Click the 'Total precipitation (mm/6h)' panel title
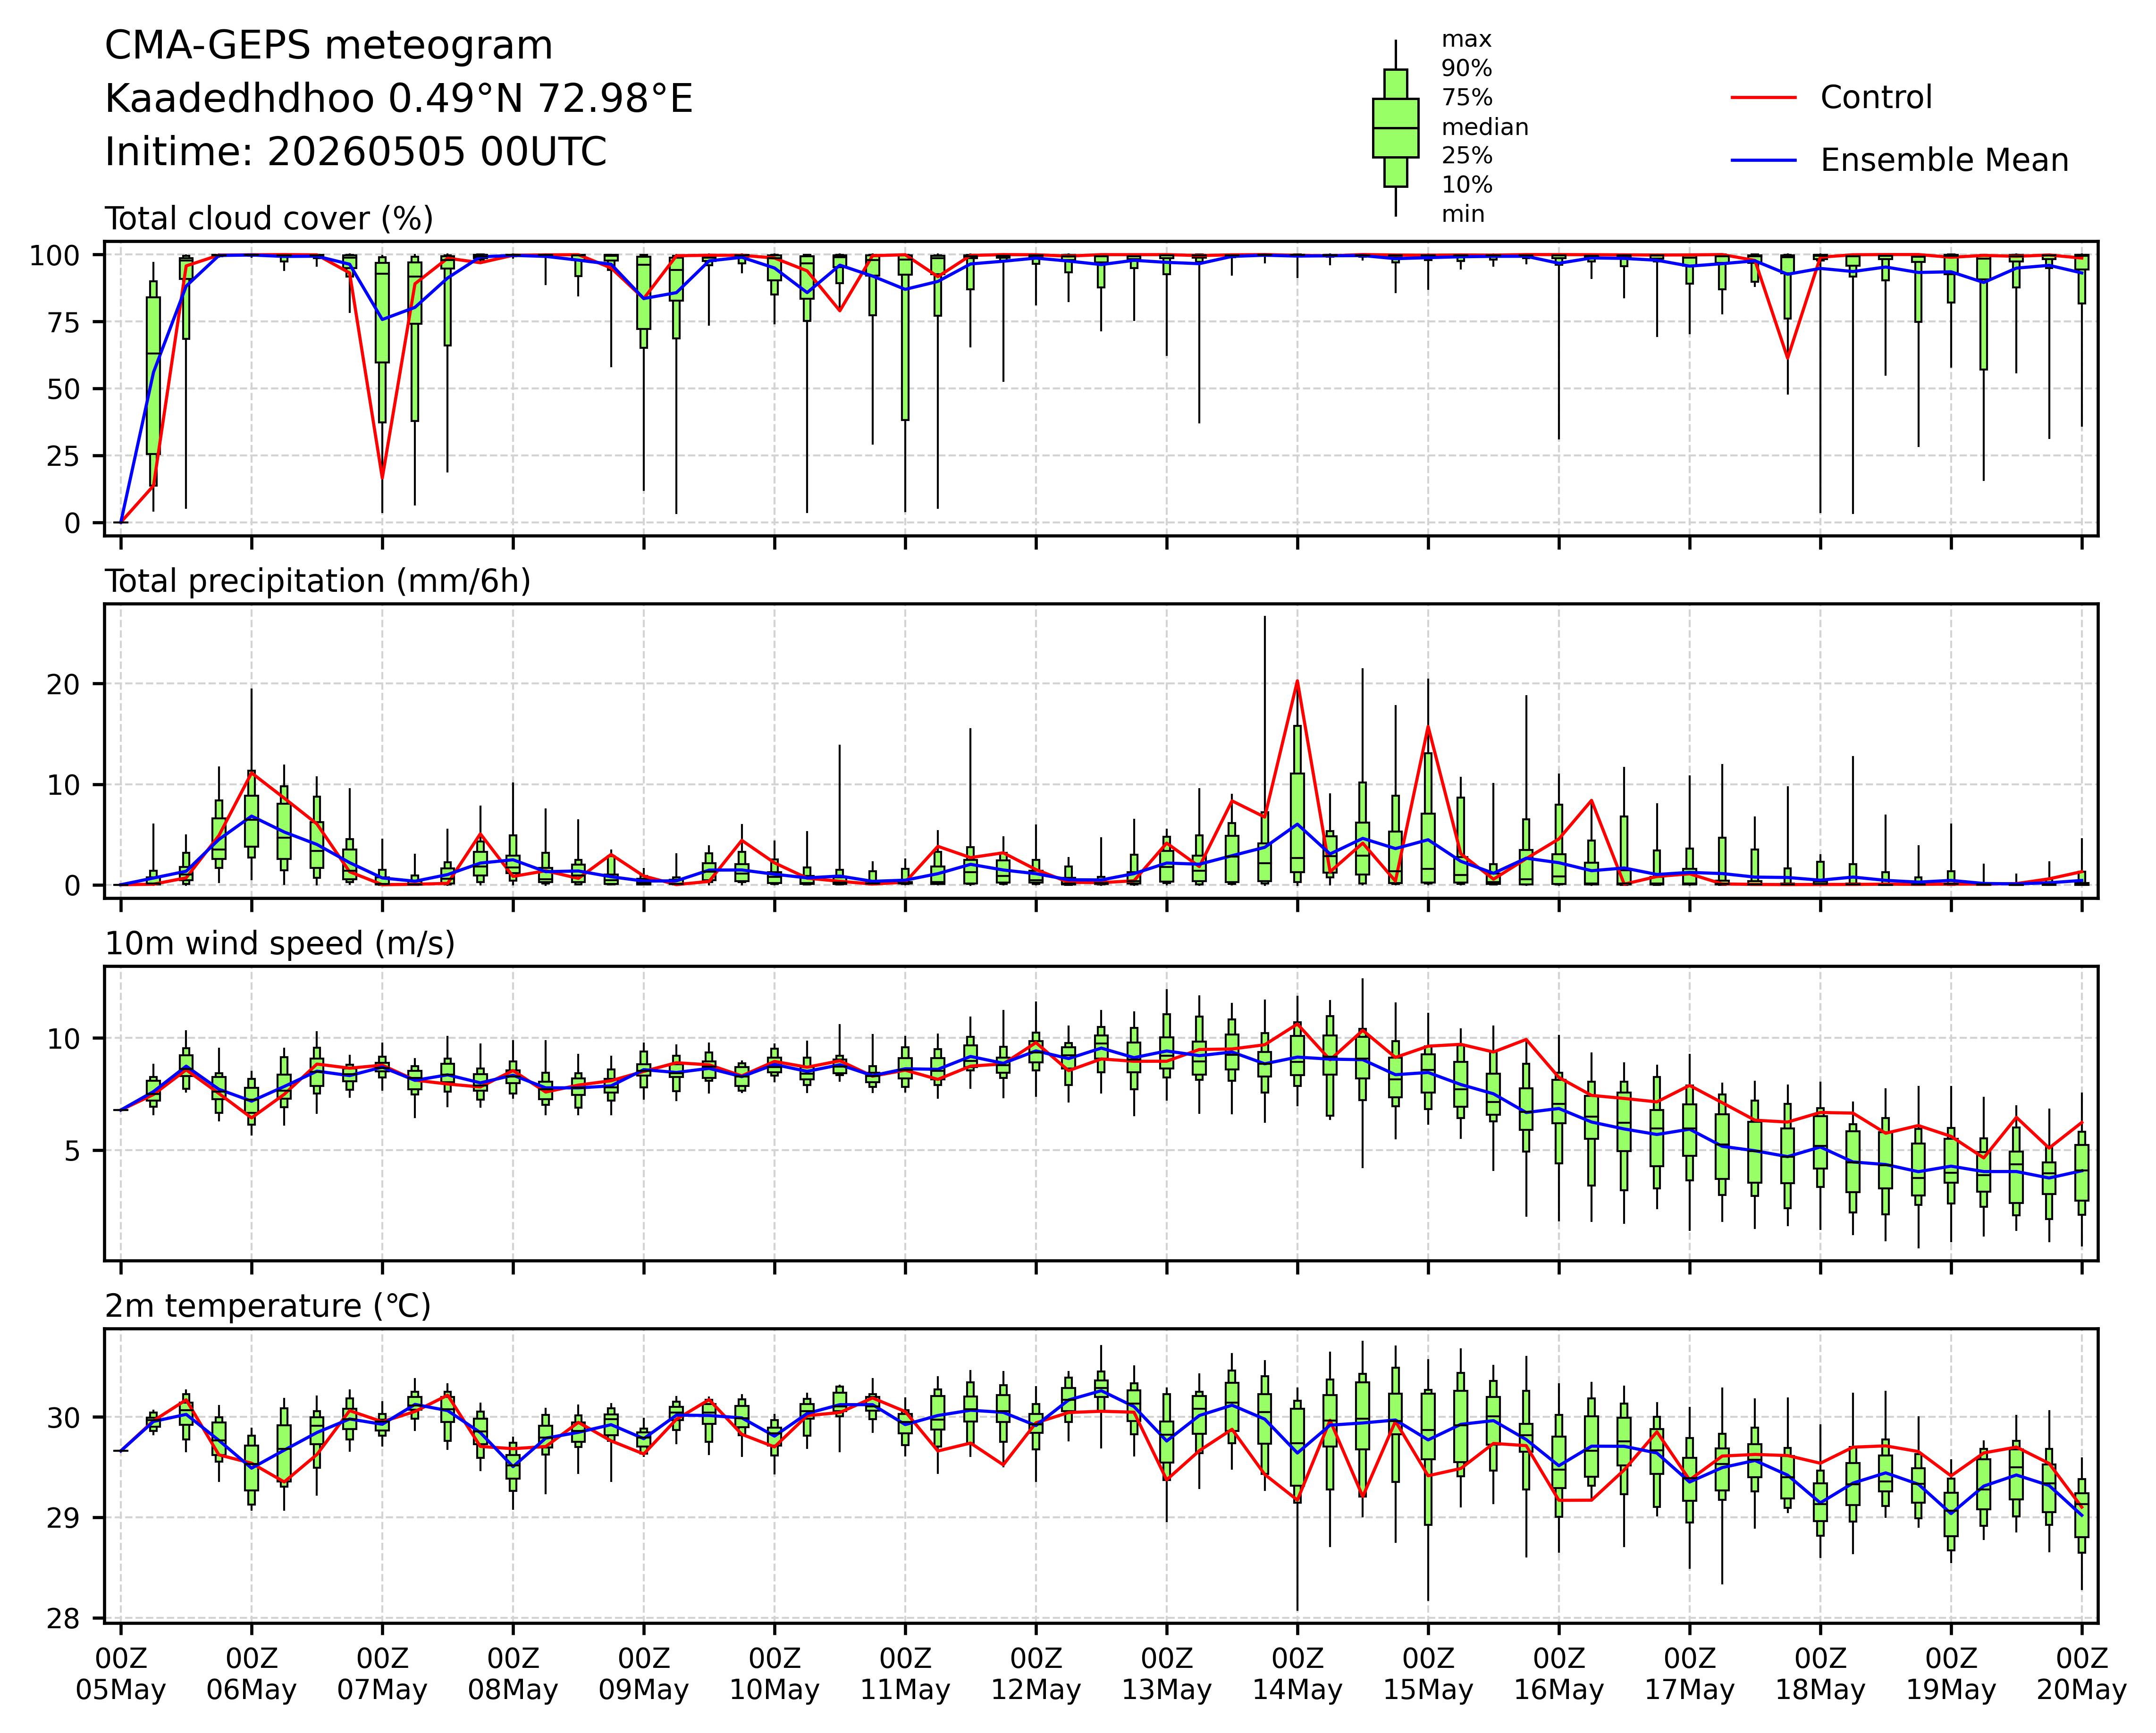Image resolution: width=2156 pixels, height=1733 pixels. (x=318, y=581)
